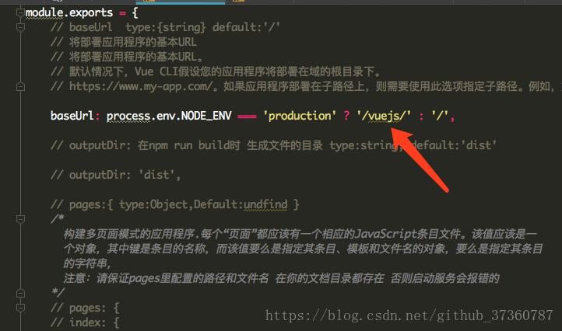Toggle fold marker beside the my-app.com comment line
The image size is (562, 331).
[x=20, y=86]
